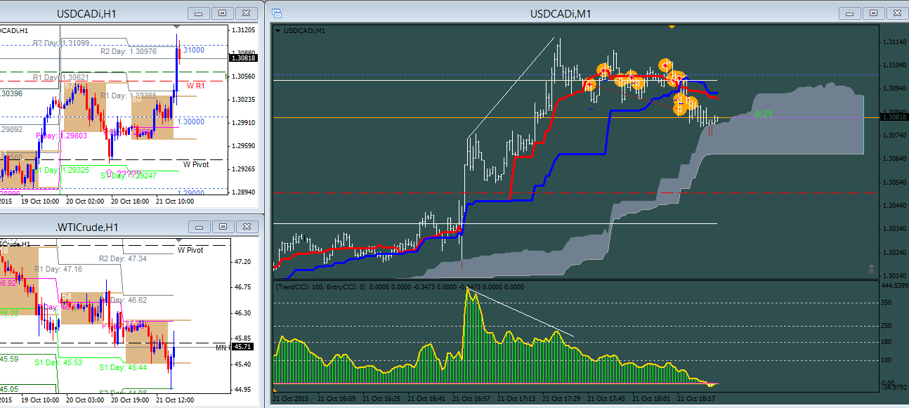Click the 444.5399 value on CCI scale
Viewport: 909px width, 408px height.
(895, 286)
